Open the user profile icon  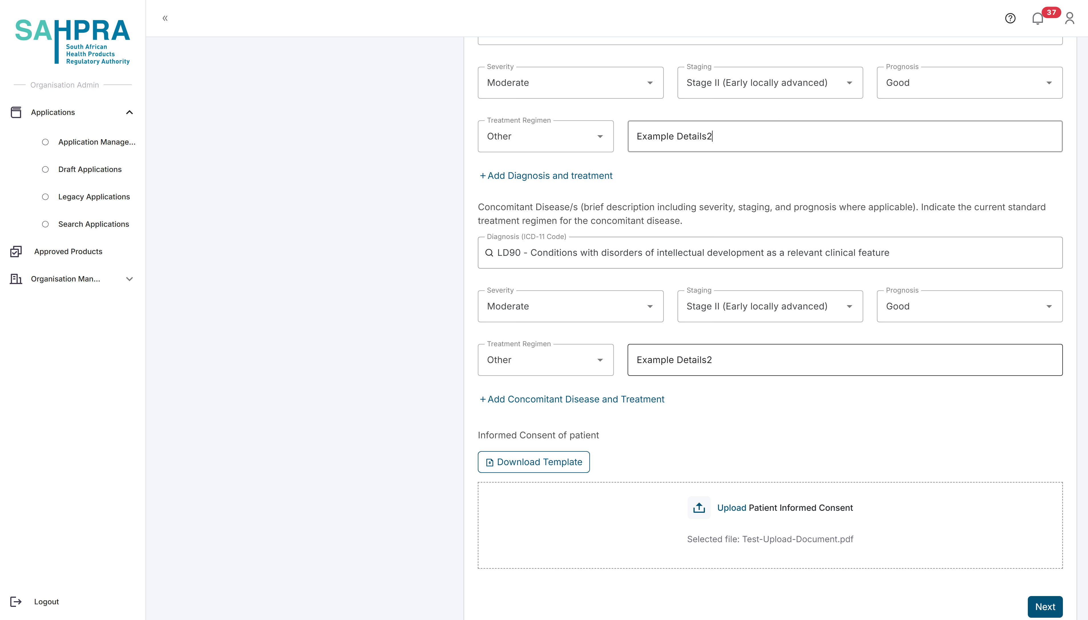point(1069,18)
